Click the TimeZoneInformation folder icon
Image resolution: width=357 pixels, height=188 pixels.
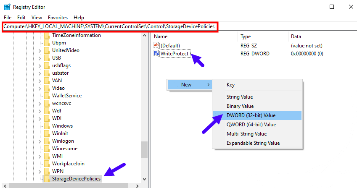tap(47, 35)
